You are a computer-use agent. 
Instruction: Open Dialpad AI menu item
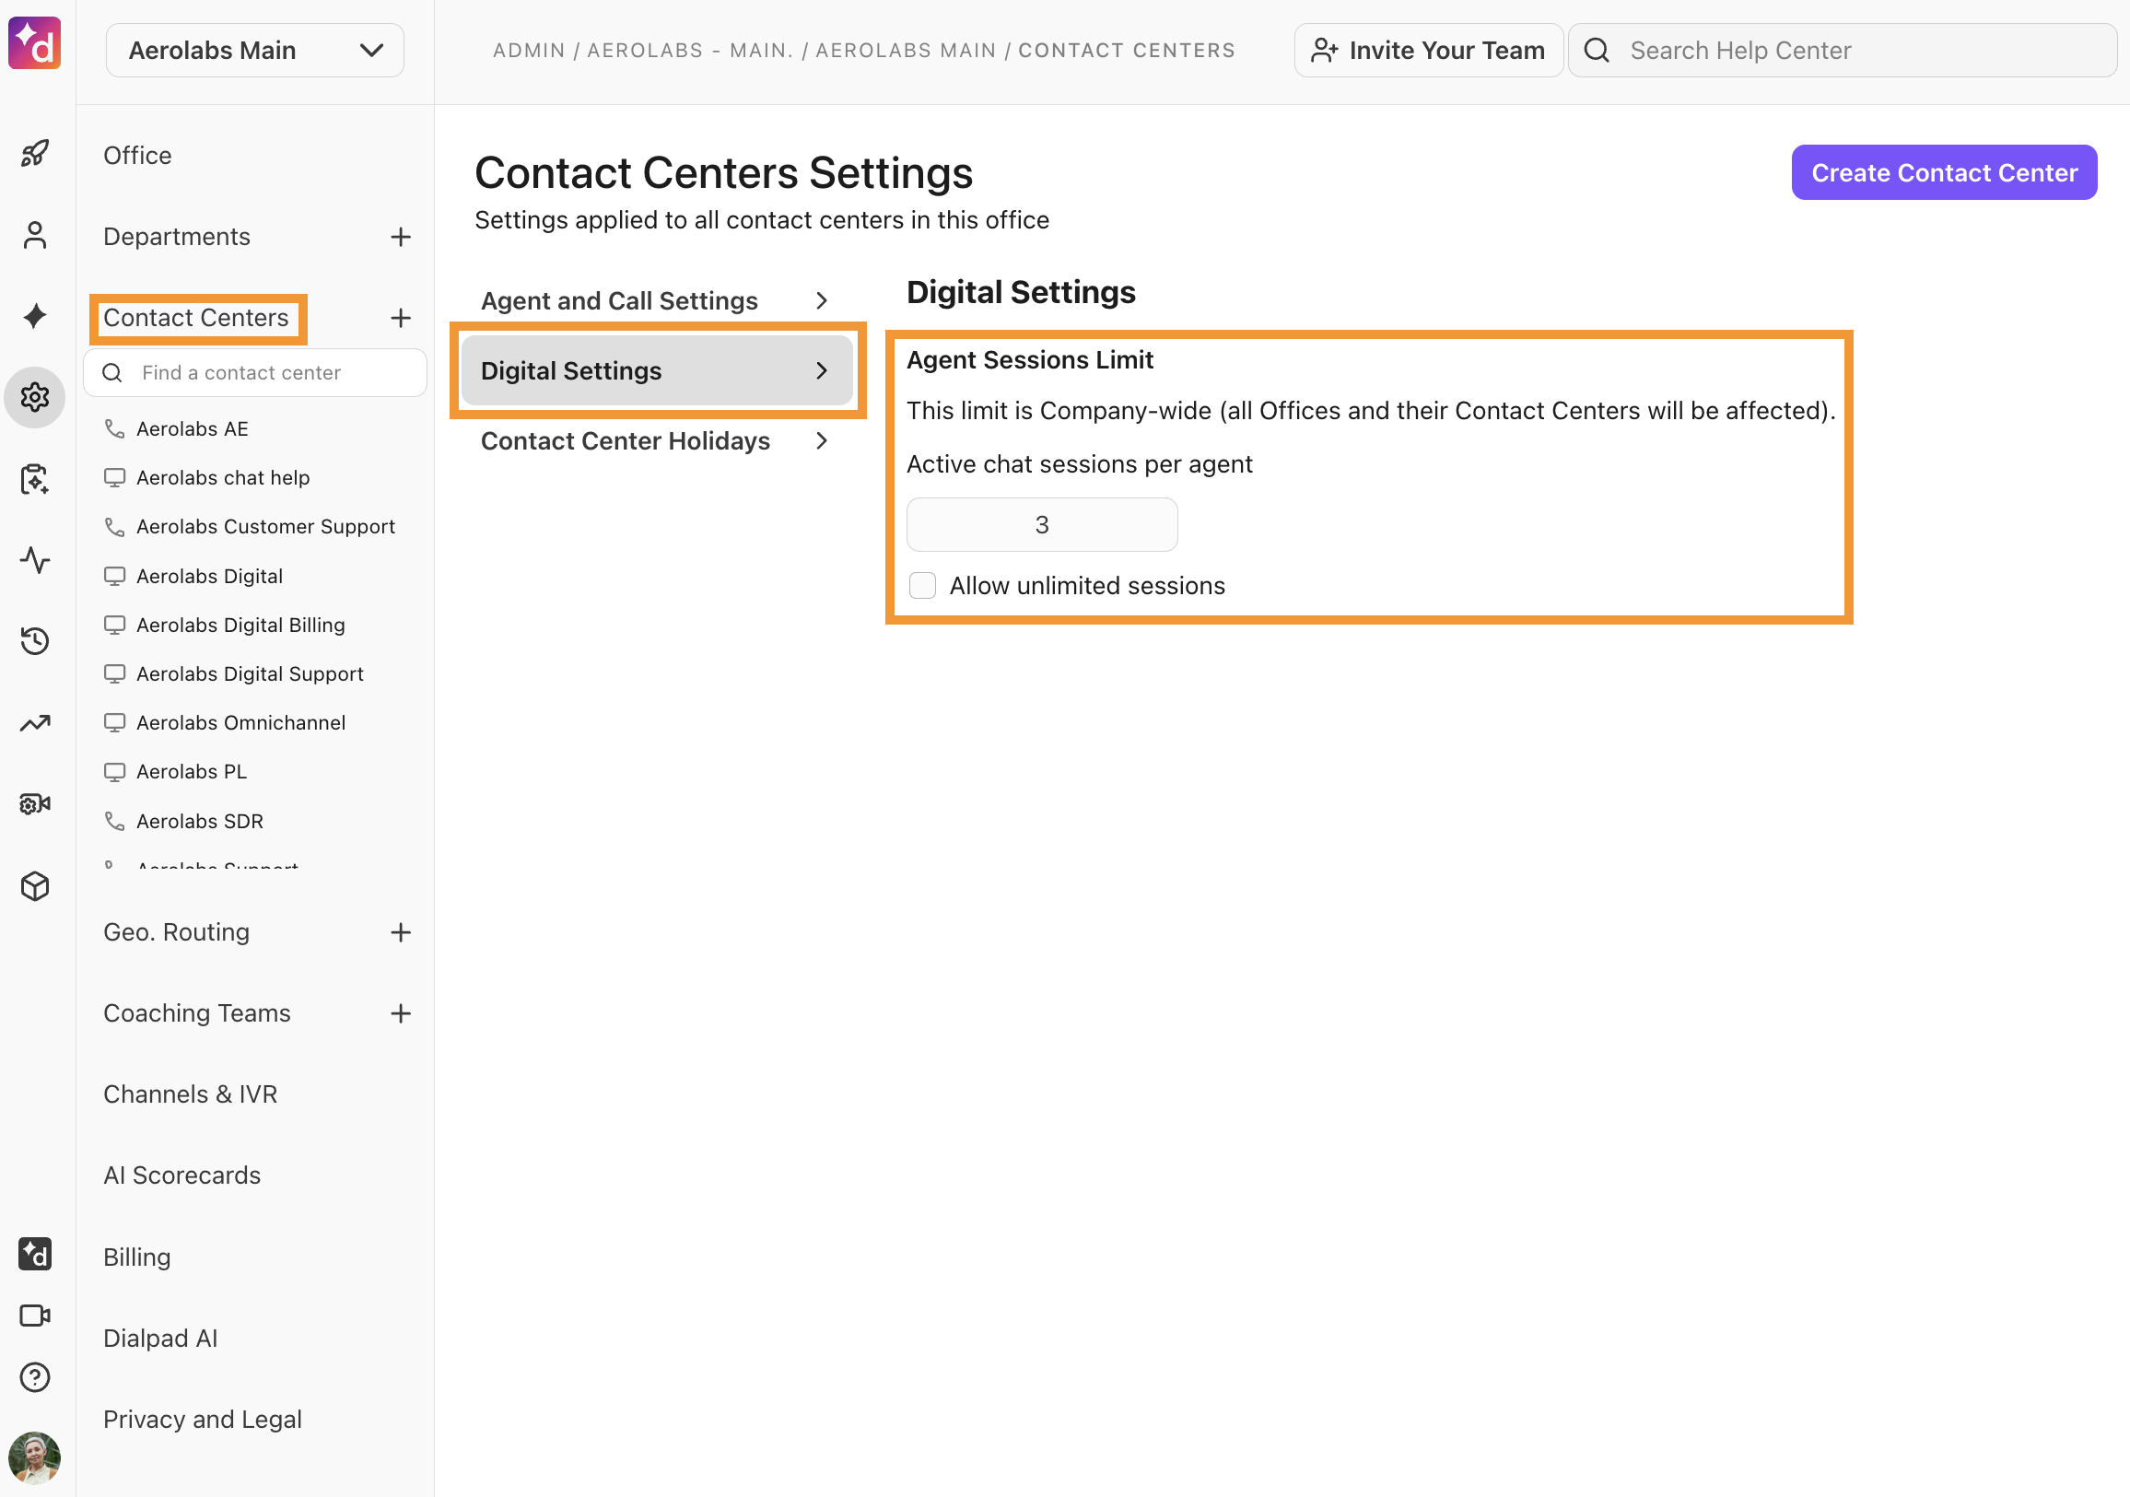pos(160,1339)
